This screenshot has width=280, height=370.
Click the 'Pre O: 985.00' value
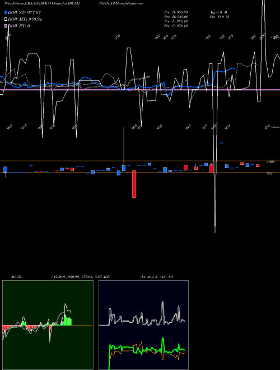pyautogui.click(x=176, y=12)
